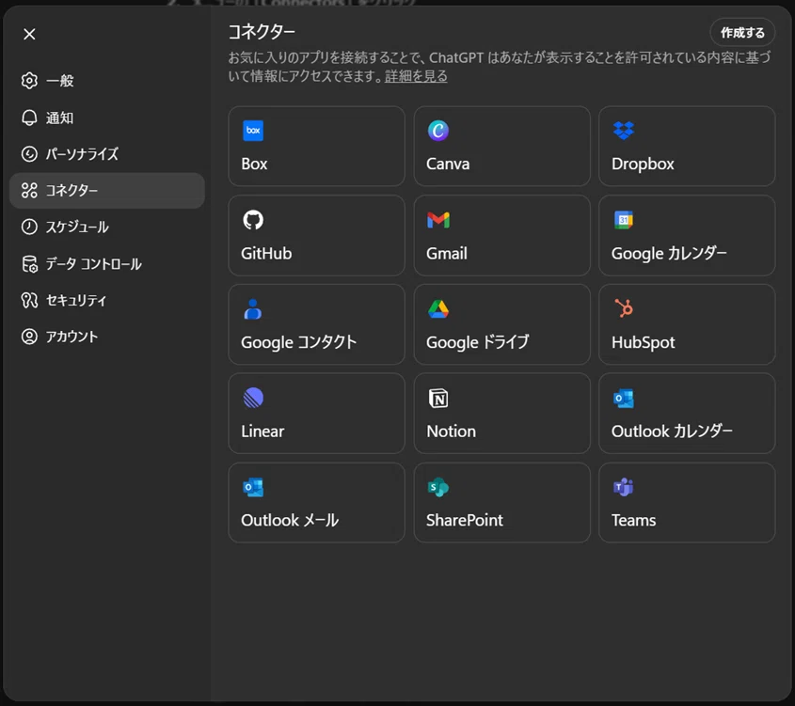Viewport: 795px width, 706px height.
Task: Switch to パーソナライズ settings
Action: (x=107, y=154)
